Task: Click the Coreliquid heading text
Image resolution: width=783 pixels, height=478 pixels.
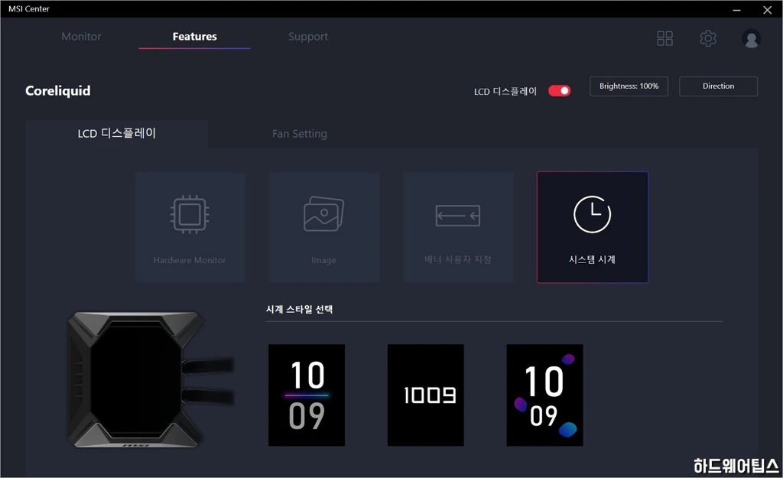Action: click(x=58, y=90)
